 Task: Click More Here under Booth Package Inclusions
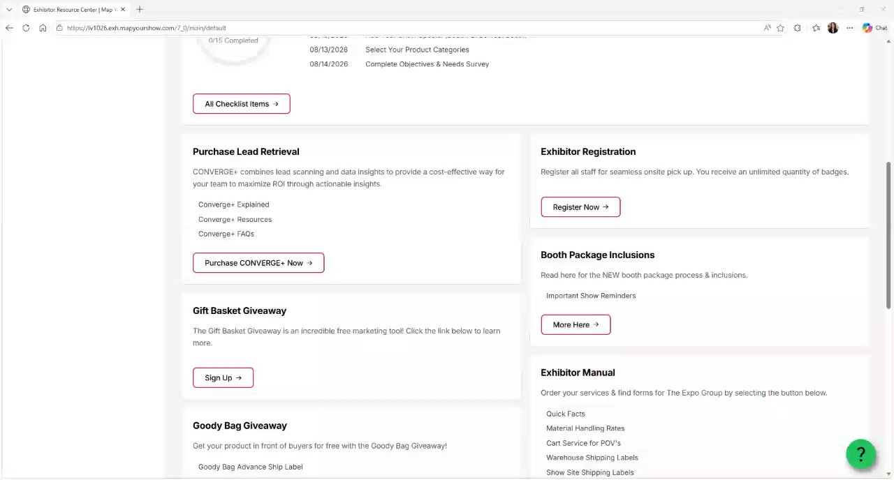[576, 324]
